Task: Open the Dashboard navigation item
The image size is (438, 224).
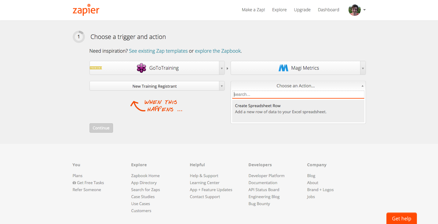Action: tap(328, 9)
